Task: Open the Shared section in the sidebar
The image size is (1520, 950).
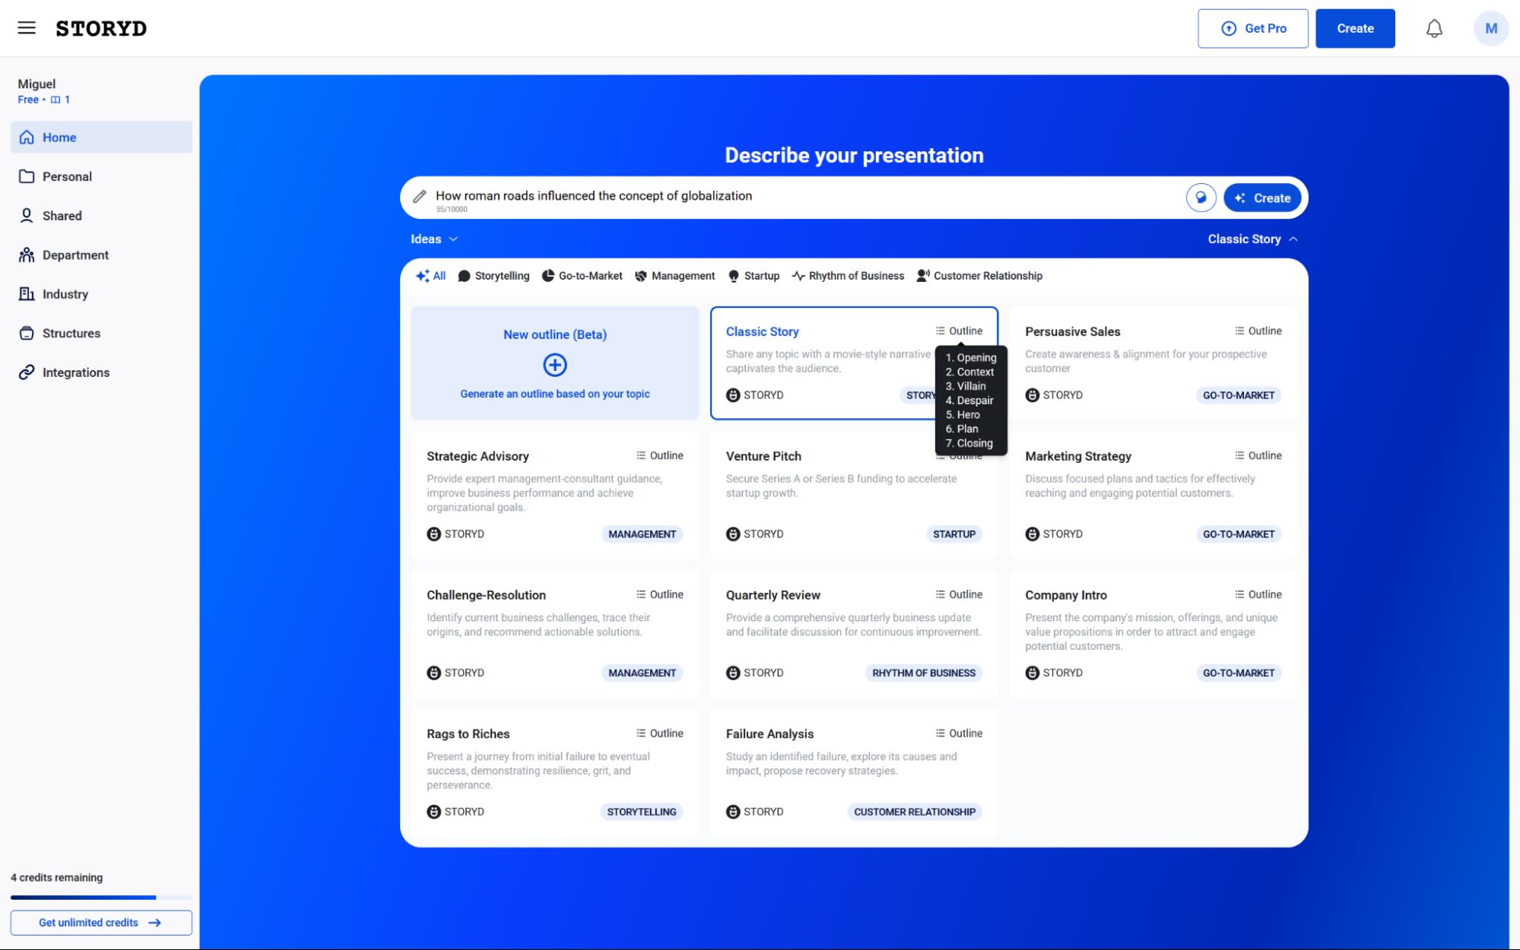Action: [x=62, y=215]
